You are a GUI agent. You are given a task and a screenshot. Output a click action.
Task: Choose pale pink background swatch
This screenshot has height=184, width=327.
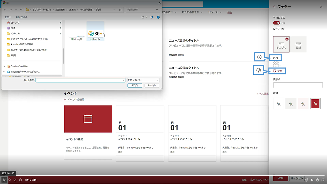point(303,104)
